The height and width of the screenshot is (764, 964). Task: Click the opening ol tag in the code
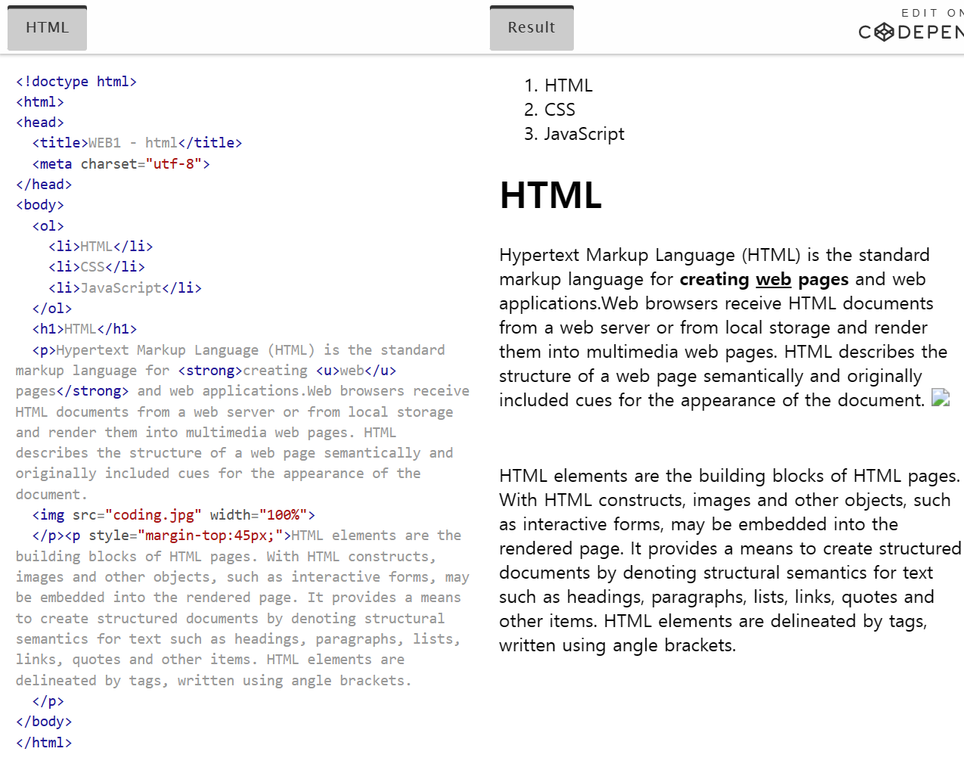(x=48, y=225)
